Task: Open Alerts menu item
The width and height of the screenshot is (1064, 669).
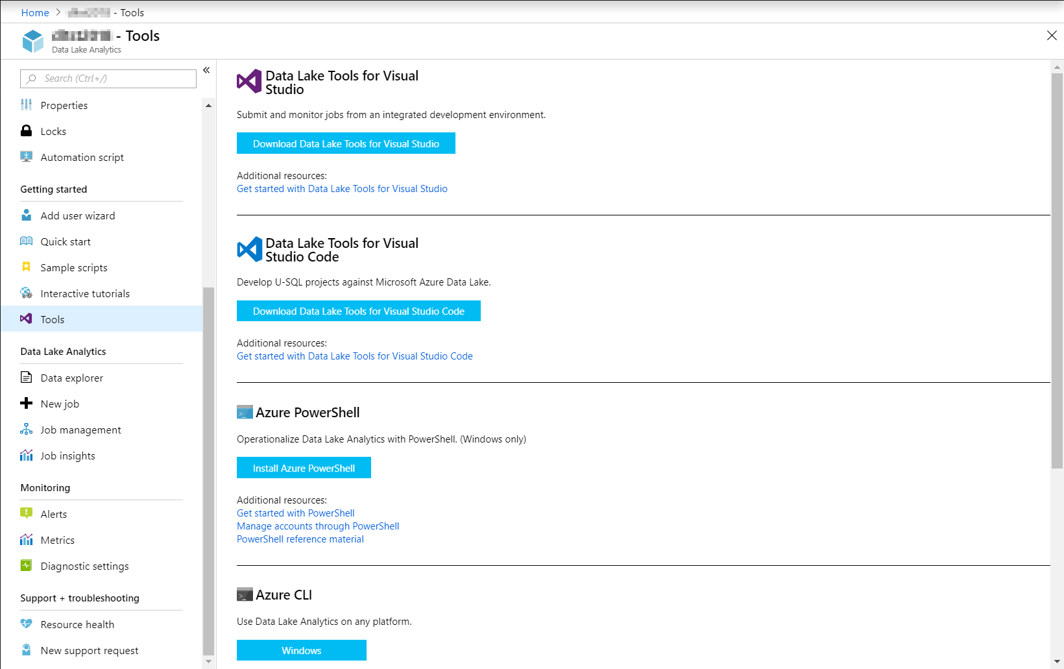Action: click(102, 514)
